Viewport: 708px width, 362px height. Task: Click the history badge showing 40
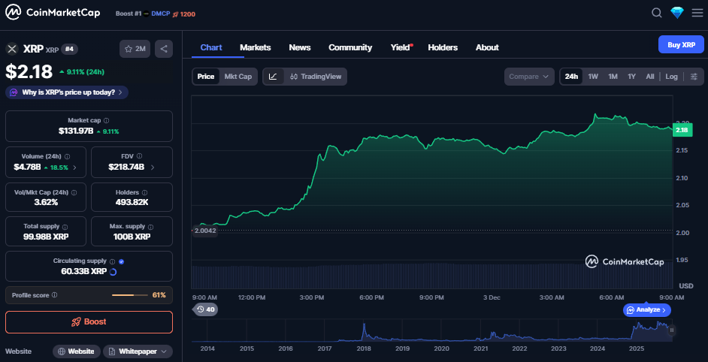click(x=205, y=309)
